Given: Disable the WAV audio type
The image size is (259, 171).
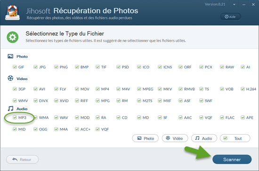Looking at the screenshot, I should (x=56, y=117).
